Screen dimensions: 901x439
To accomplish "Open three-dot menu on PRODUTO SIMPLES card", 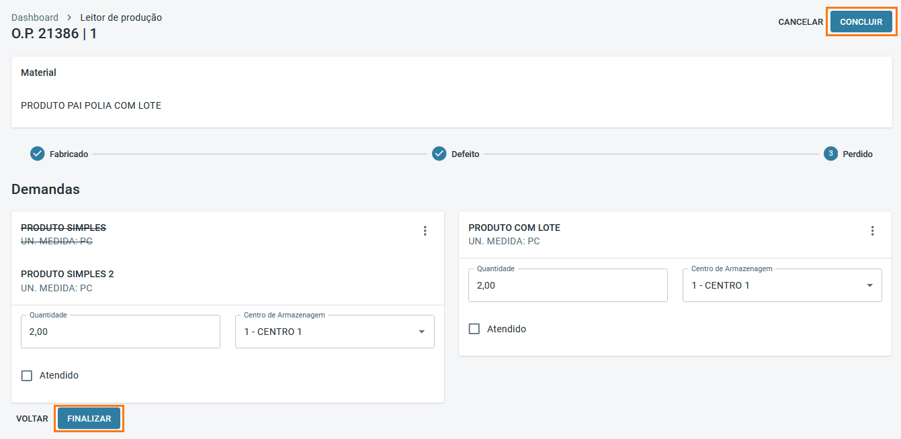I will pos(425,231).
